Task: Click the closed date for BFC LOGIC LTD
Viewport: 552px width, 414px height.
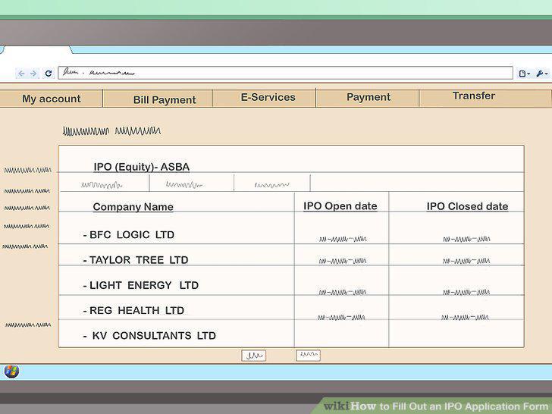Action: click(466, 239)
